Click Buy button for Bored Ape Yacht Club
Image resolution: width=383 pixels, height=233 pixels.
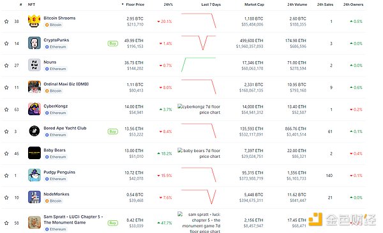pyautogui.click(x=112, y=132)
